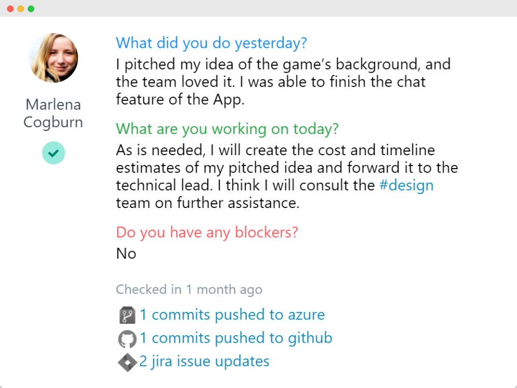The width and height of the screenshot is (517, 388).
Task: Select the 'What are you working on today?' header
Action: coord(227,129)
